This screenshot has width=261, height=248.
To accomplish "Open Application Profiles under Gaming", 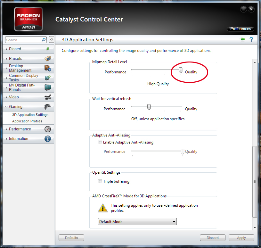I will click(27, 121).
